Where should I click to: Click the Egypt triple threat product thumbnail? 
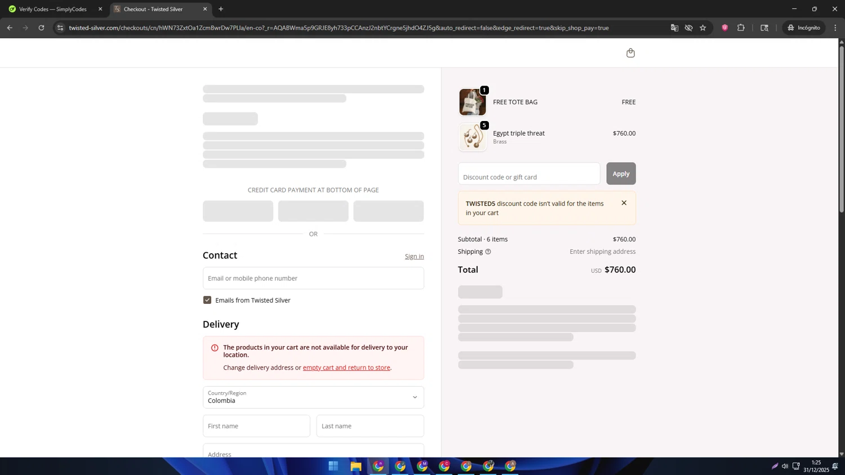pyautogui.click(x=473, y=137)
